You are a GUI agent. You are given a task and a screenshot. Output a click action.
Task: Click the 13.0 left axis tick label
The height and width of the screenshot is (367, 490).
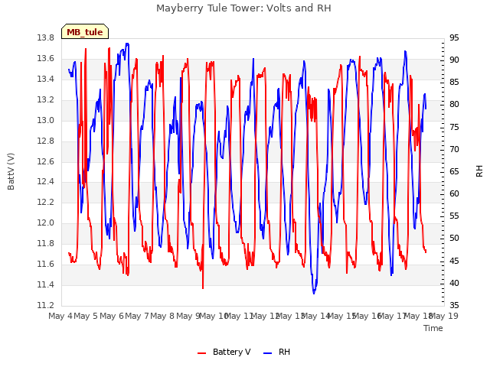tap(46, 120)
